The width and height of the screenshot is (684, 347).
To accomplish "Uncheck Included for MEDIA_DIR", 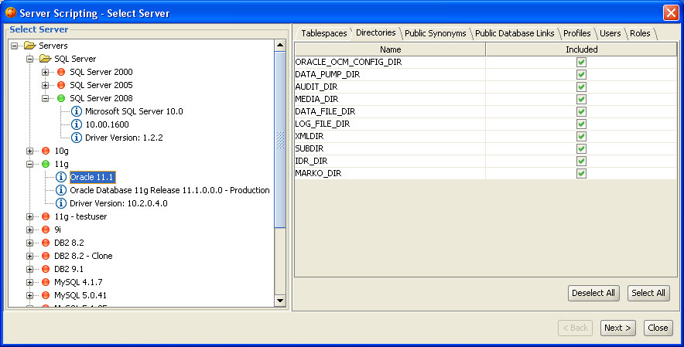I will coord(581,100).
